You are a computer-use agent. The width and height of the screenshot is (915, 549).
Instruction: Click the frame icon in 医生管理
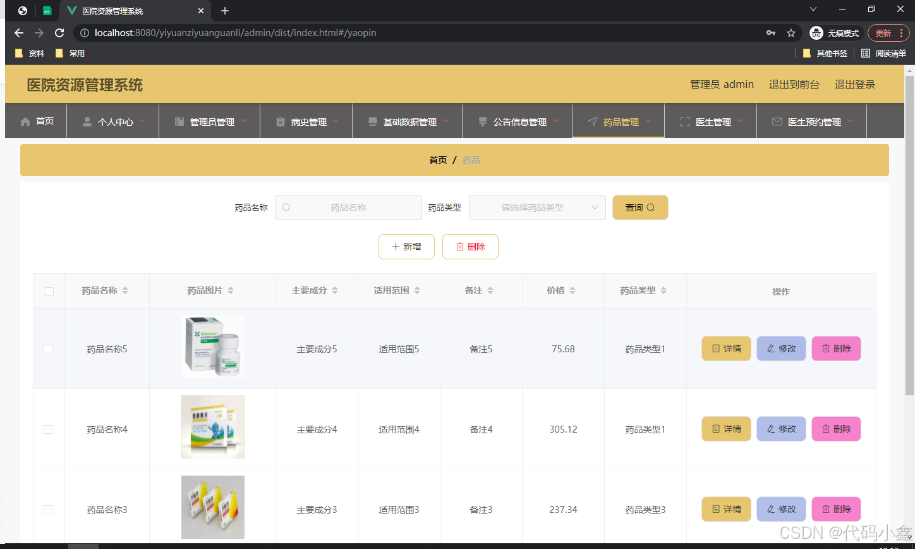click(x=685, y=121)
